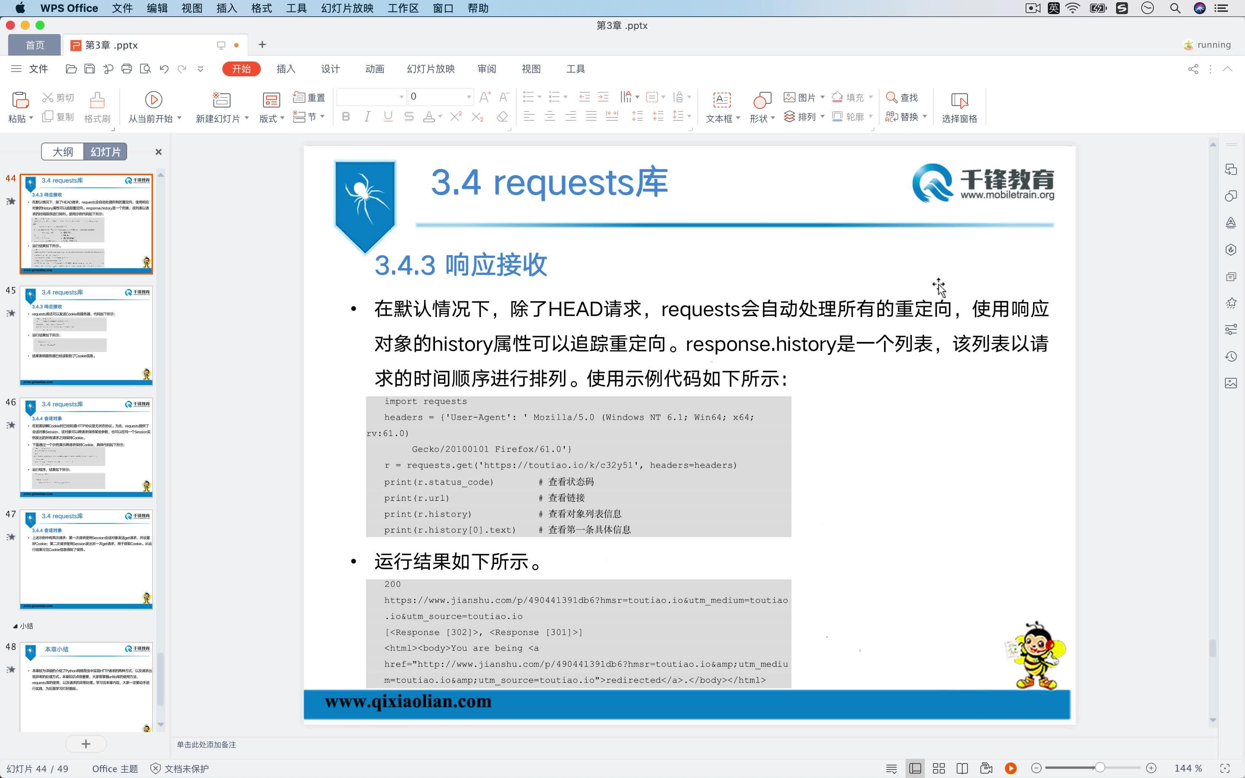Center align text
This screenshot has width=1245, height=778.
pos(550,117)
